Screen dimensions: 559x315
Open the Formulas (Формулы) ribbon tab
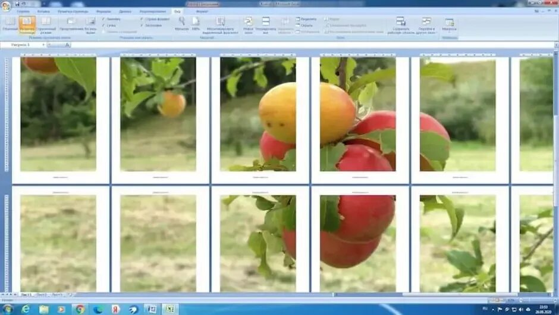tap(103, 11)
